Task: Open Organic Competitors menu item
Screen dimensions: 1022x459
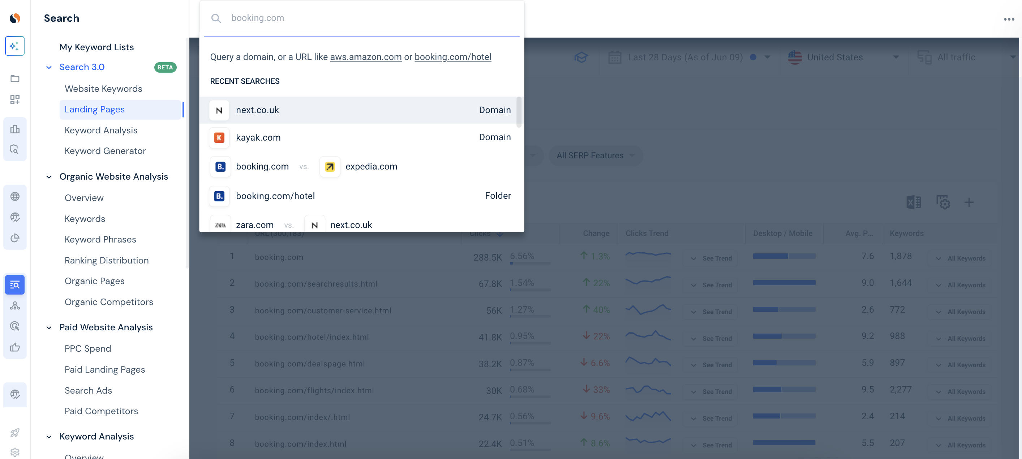Action: (109, 302)
